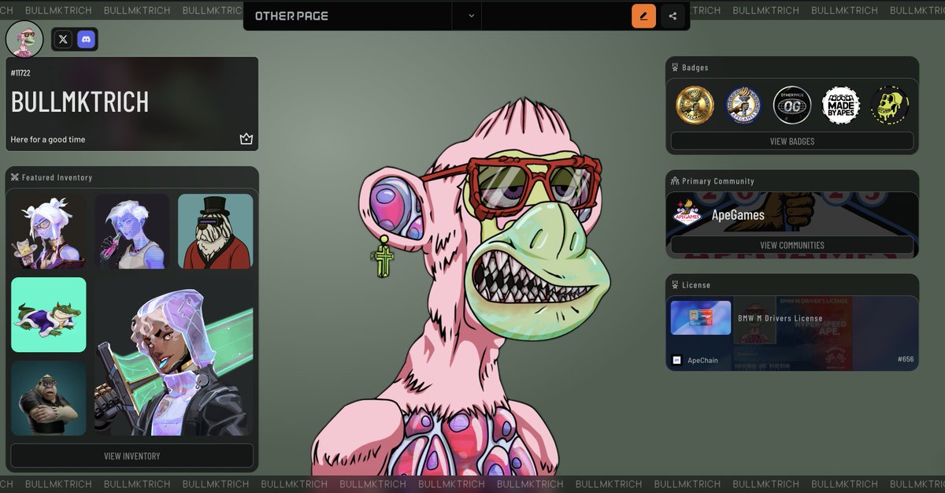Open the X (Twitter) social link
Image resolution: width=945 pixels, height=493 pixels.
[x=63, y=39]
